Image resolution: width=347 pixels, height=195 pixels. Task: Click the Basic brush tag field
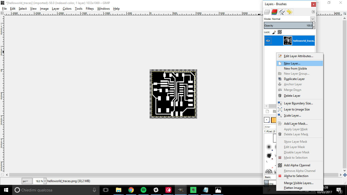click(x=270, y=177)
